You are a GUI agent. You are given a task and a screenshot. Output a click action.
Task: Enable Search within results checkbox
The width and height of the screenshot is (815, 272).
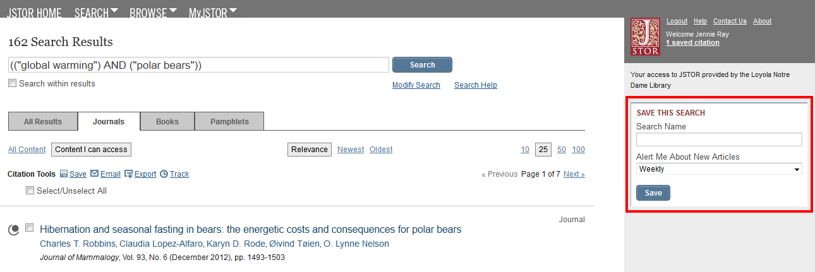point(12,83)
